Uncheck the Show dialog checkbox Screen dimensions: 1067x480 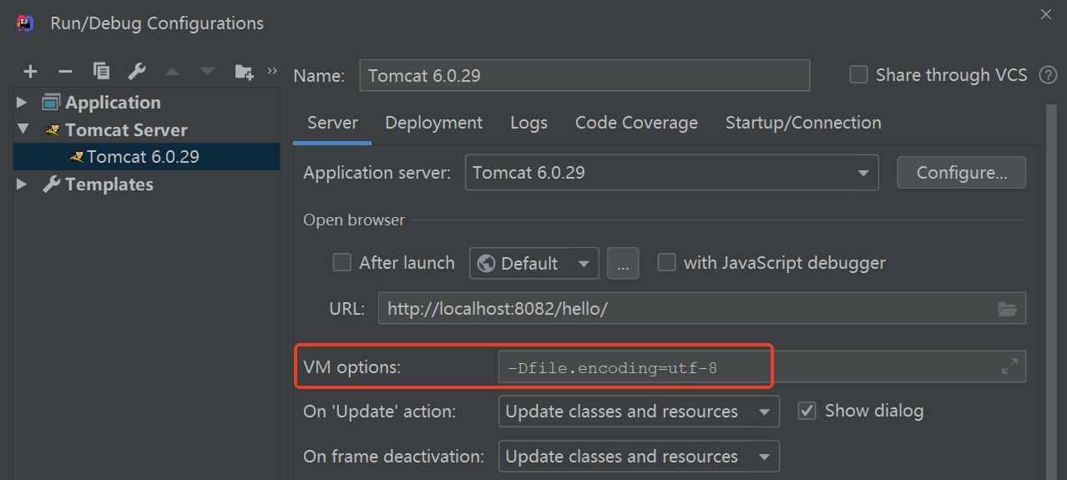[807, 411]
